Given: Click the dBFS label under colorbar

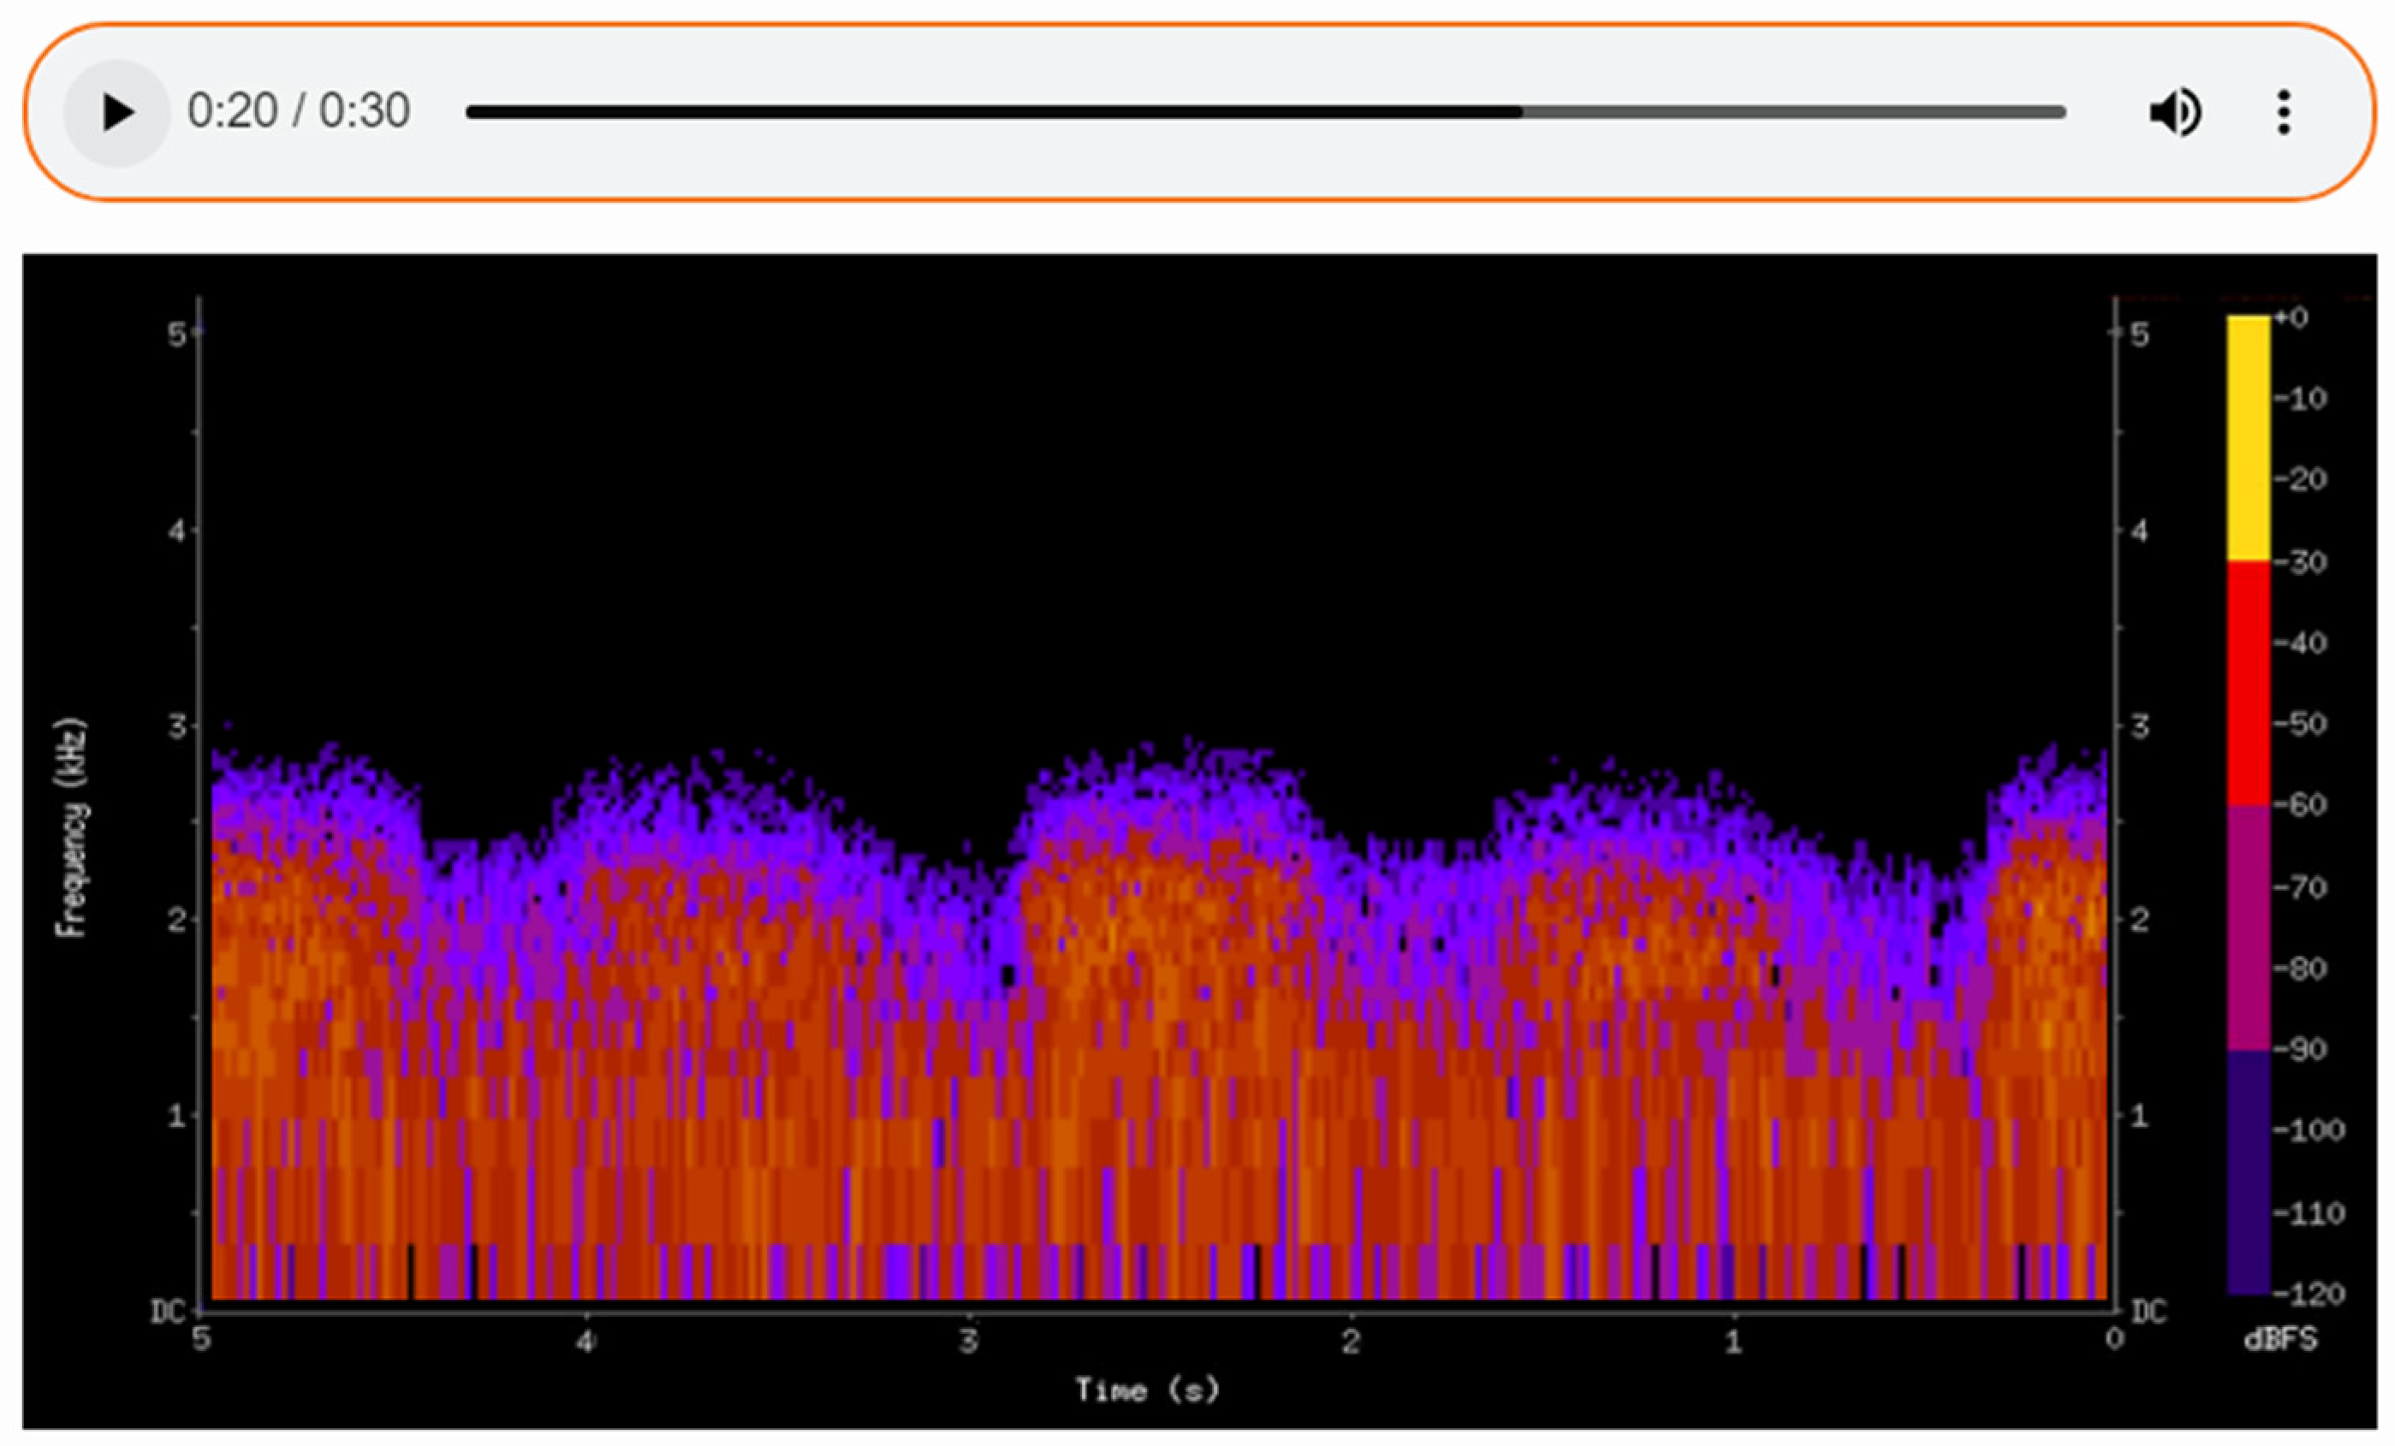Looking at the screenshot, I should coord(2279,1339).
